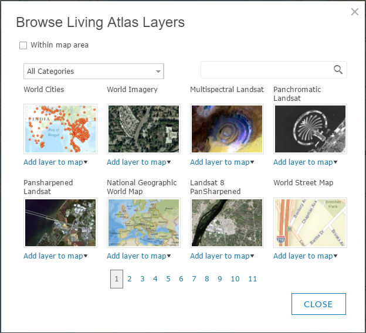Go to page 4 of results
The height and width of the screenshot is (333, 366).
click(155, 279)
